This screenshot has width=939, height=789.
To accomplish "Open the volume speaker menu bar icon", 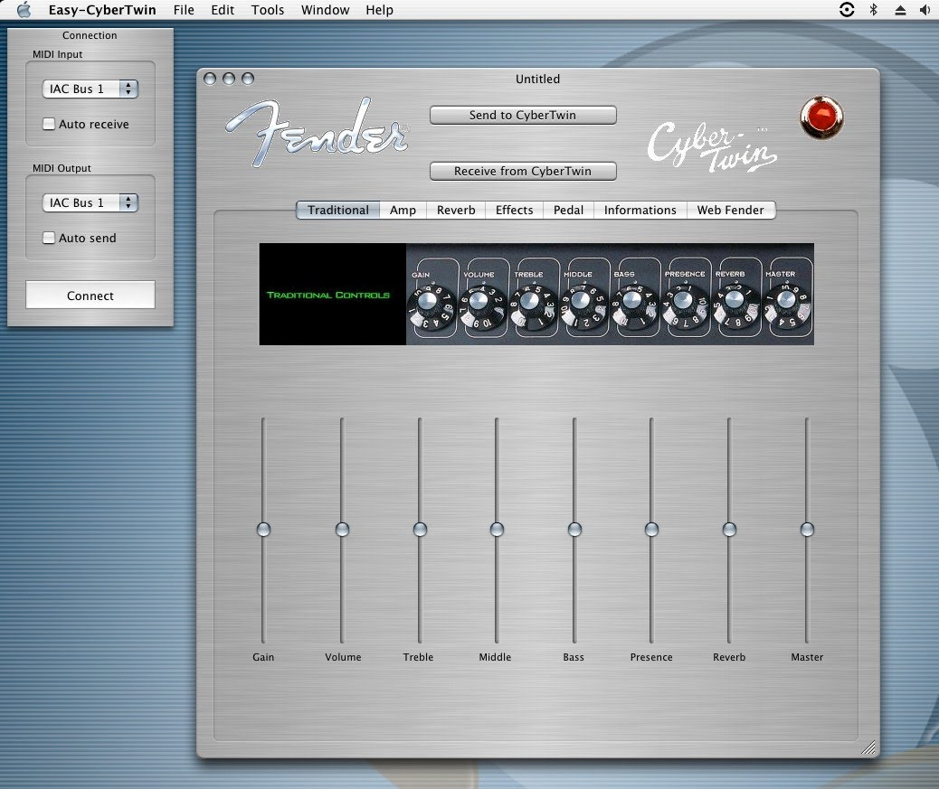I will pos(925,10).
